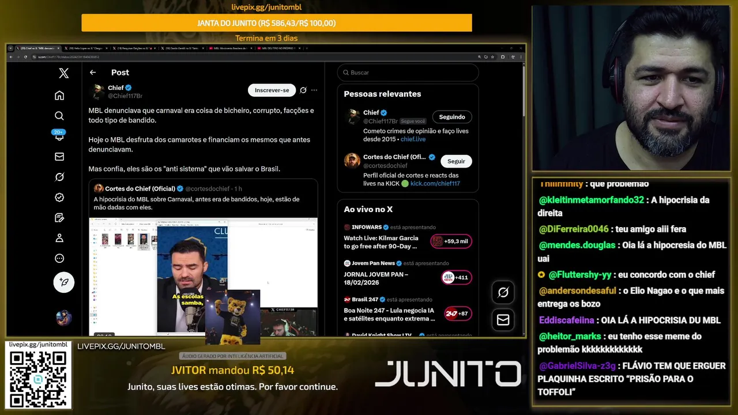Image resolution: width=738 pixels, height=415 pixels.
Task: Open the lists/articles icon in sidebar
Action: [x=59, y=217]
